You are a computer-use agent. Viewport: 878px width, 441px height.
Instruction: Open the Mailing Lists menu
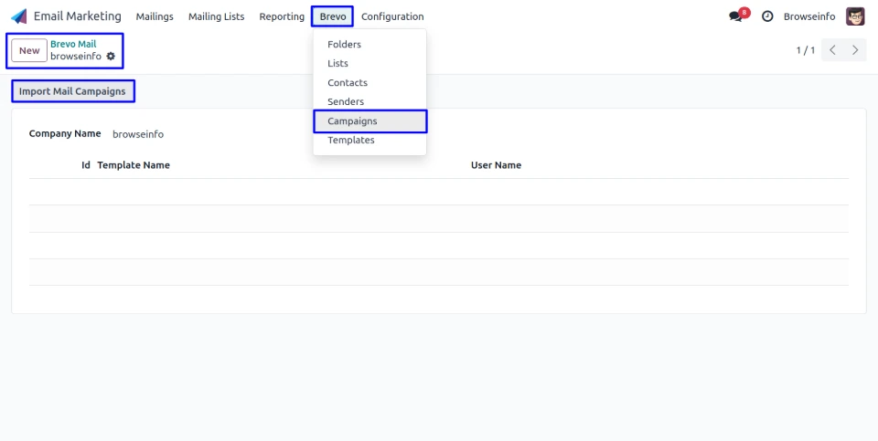[x=216, y=16]
